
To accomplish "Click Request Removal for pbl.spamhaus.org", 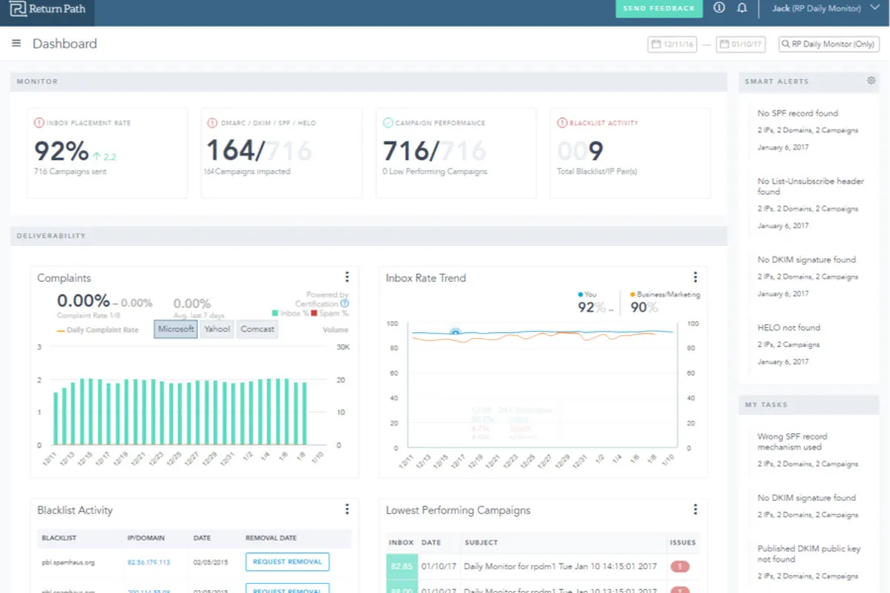I will tap(287, 562).
